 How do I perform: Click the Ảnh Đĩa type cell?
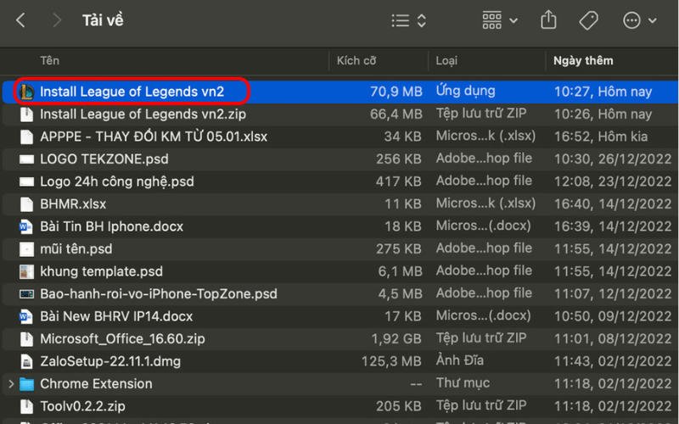point(459,361)
